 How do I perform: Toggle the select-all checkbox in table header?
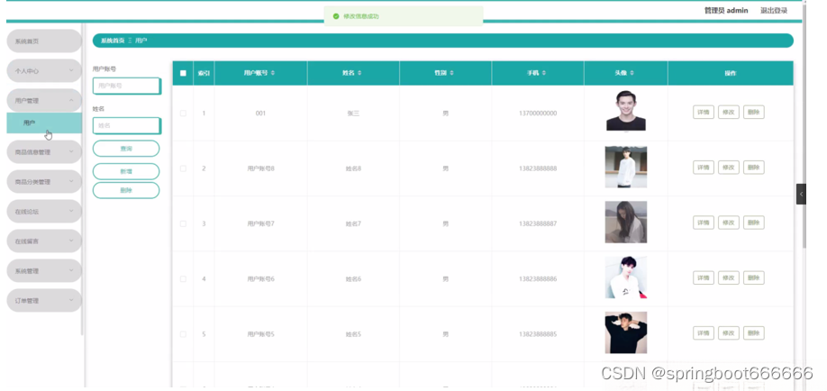[x=183, y=73]
